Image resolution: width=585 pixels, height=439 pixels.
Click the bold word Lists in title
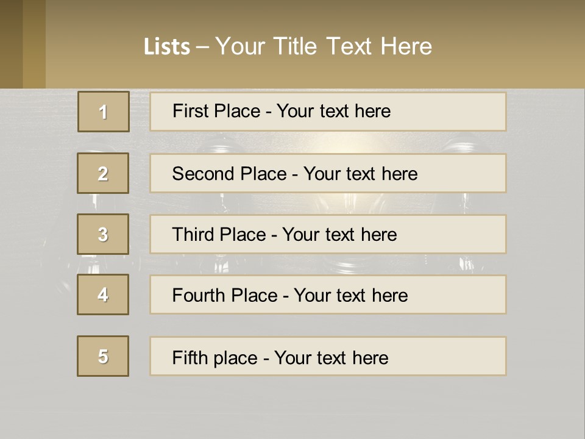pyautogui.click(x=167, y=47)
